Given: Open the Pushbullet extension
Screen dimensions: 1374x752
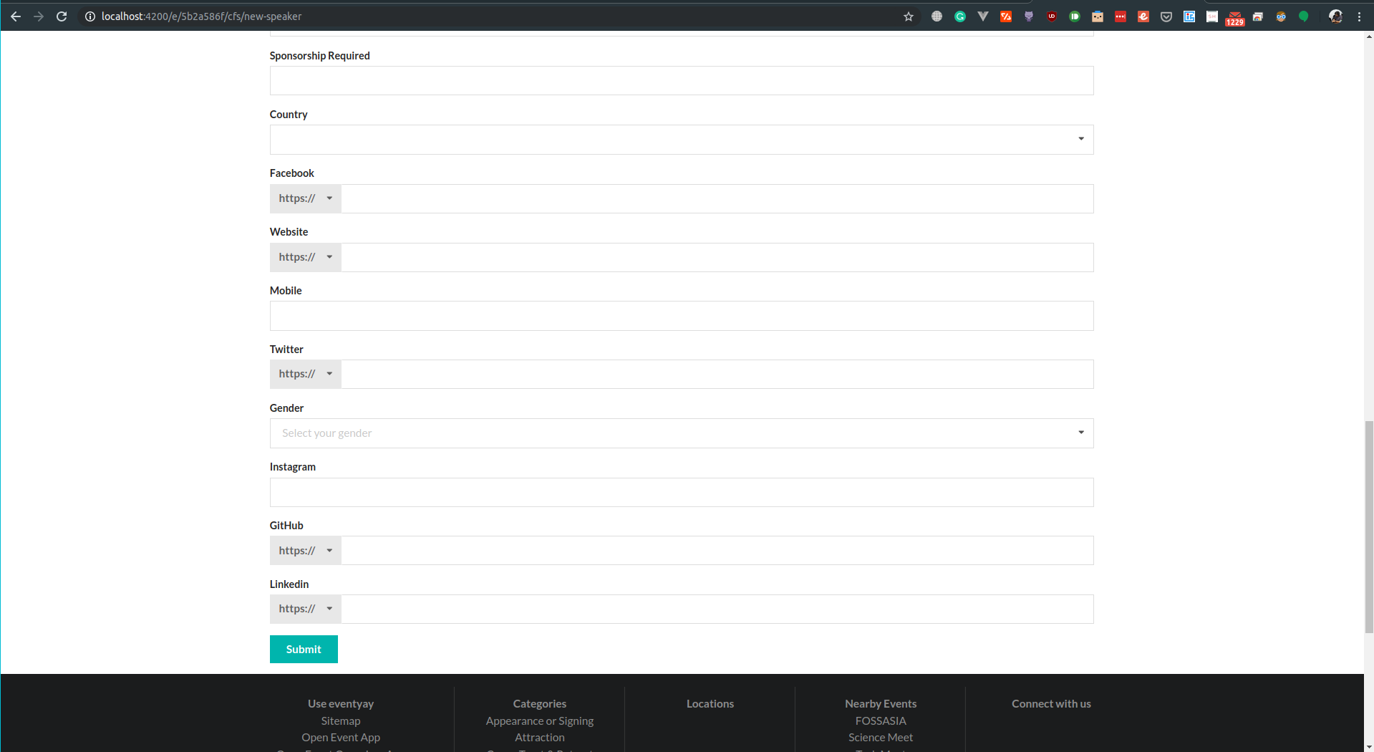Looking at the screenshot, I should pos(1073,16).
